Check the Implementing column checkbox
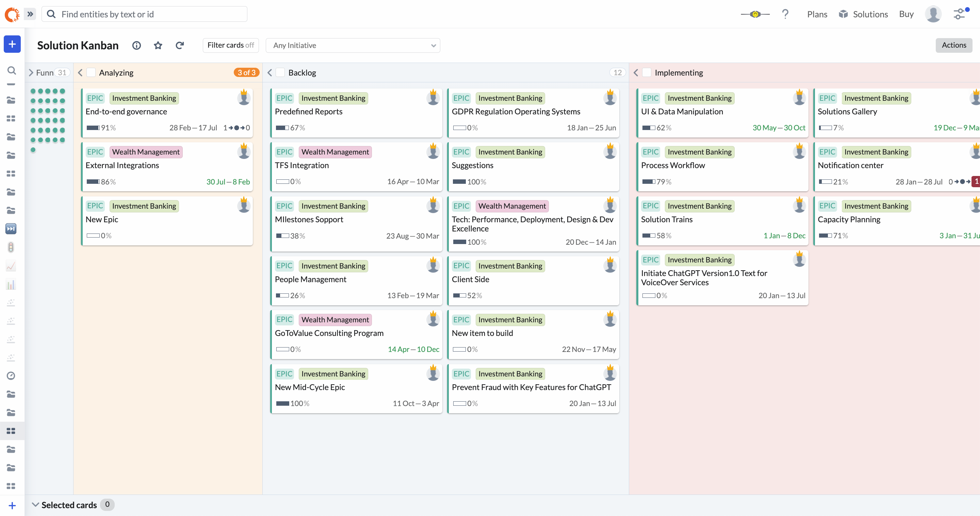980x516 pixels. [647, 72]
